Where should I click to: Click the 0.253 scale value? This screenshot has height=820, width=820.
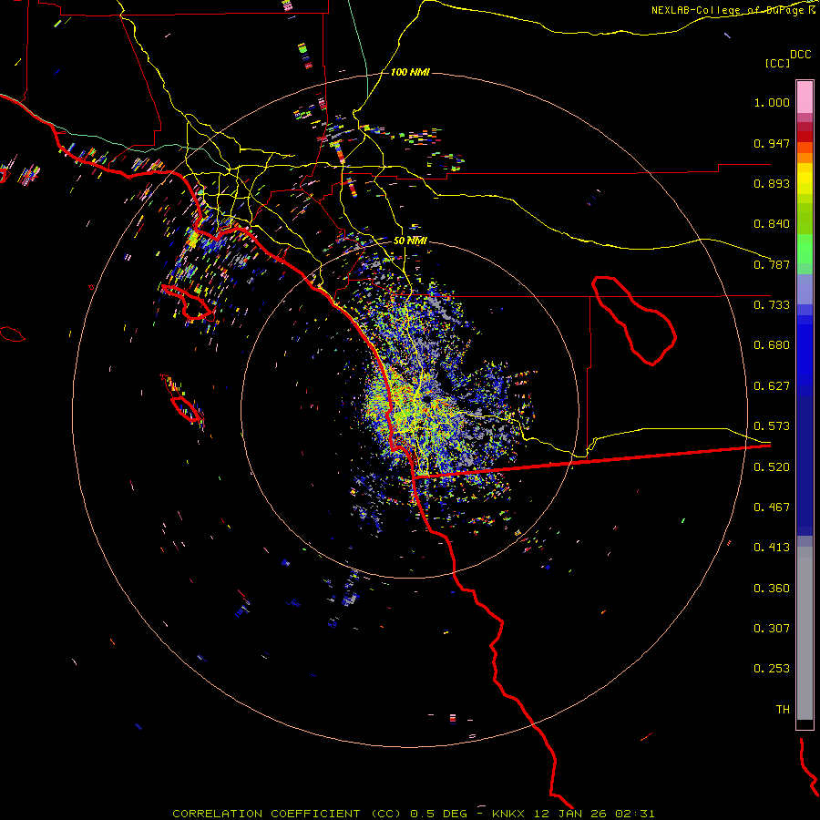pos(772,669)
